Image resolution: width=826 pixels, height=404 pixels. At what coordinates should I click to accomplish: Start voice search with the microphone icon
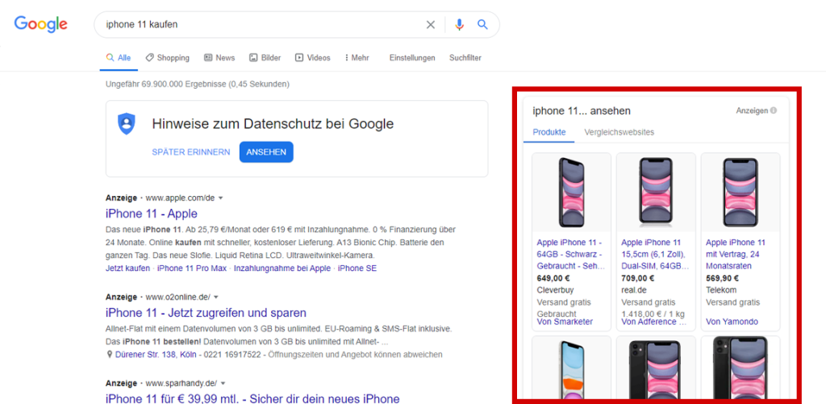[459, 25]
